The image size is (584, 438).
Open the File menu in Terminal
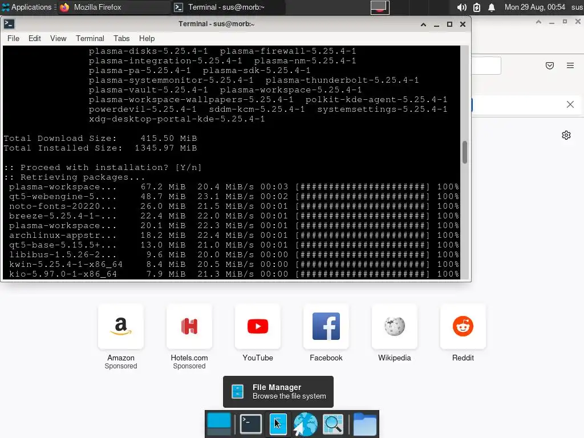click(x=14, y=38)
